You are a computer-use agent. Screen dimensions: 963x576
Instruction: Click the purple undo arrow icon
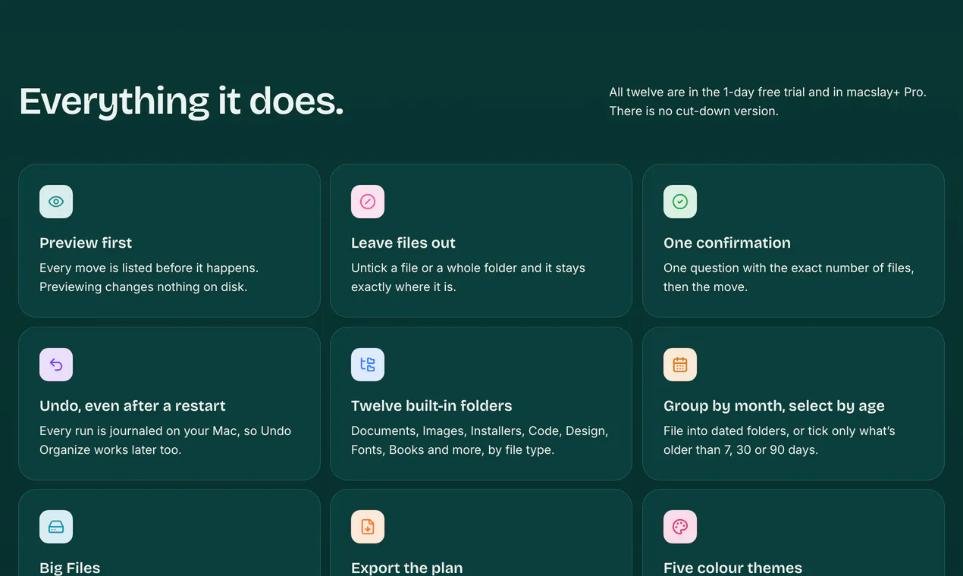pyautogui.click(x=56, y=365)
